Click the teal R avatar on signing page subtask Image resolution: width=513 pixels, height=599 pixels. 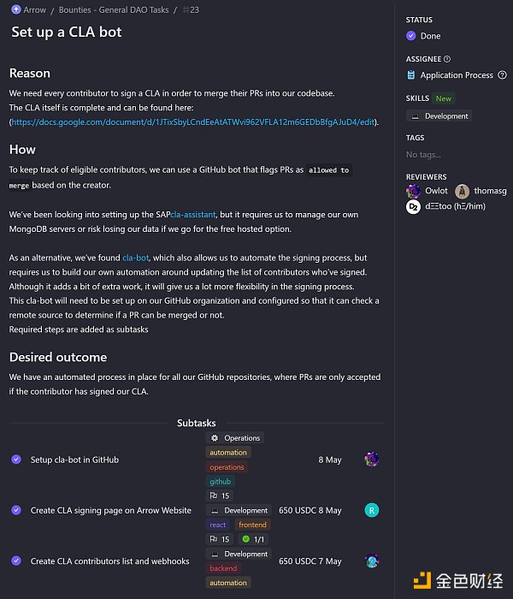[371, 510]
